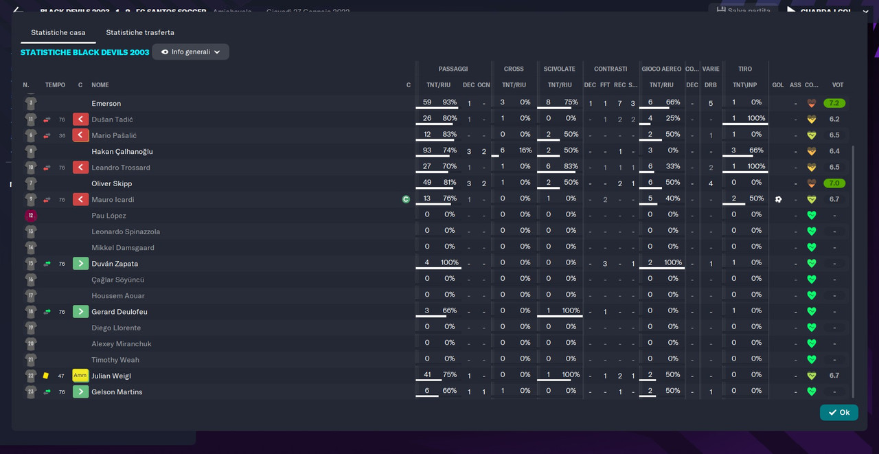Switch to the Statistiche trasferta tab
This screenshot has width=879, height=454.
pyautogui.click(x=140, y=32)
